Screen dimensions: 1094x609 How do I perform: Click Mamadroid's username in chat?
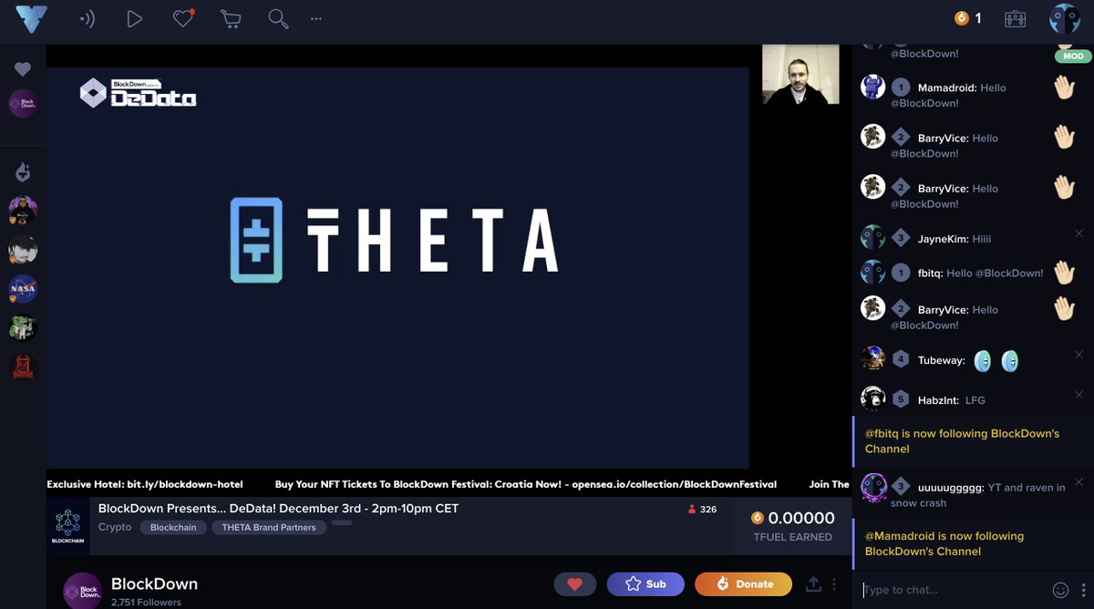(x=947, y=88)
